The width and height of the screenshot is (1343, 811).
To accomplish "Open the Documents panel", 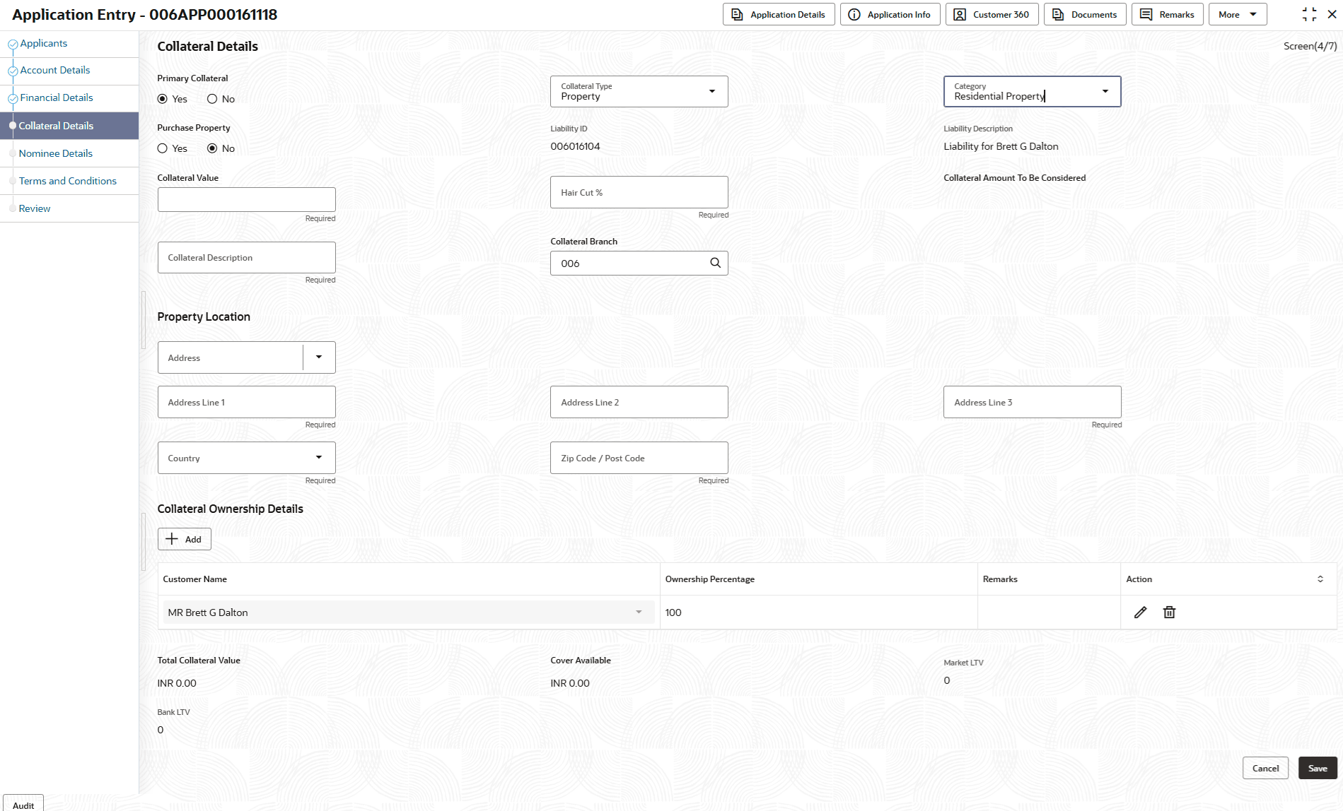I will click(x=1085, y=14).
